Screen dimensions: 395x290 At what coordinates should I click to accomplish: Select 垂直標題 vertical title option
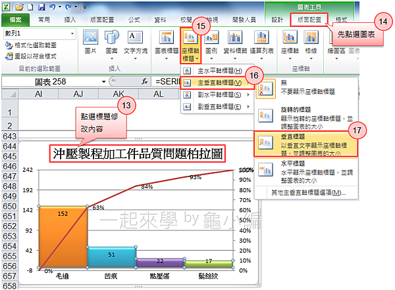[306, 144]
